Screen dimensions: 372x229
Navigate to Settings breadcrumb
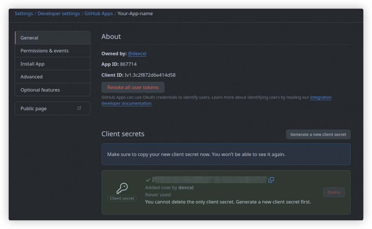coord(24,13)
